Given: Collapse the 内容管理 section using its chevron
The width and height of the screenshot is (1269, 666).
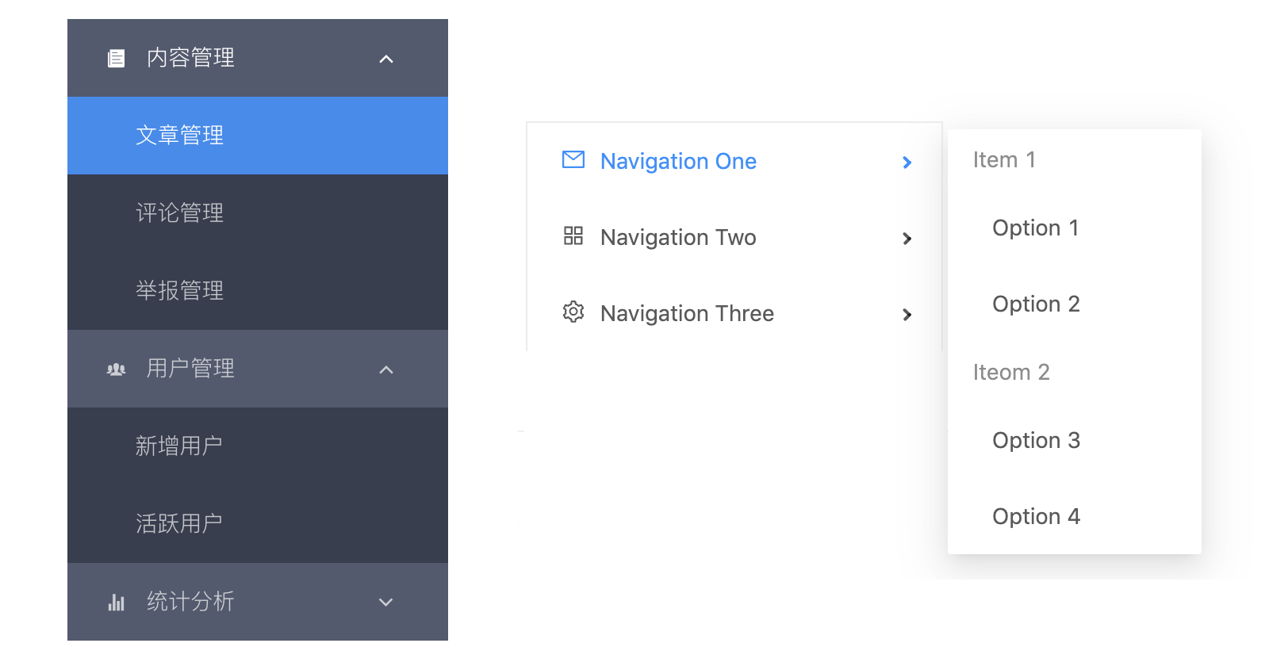Looking at the screenshot, I should tap(386, 59).
